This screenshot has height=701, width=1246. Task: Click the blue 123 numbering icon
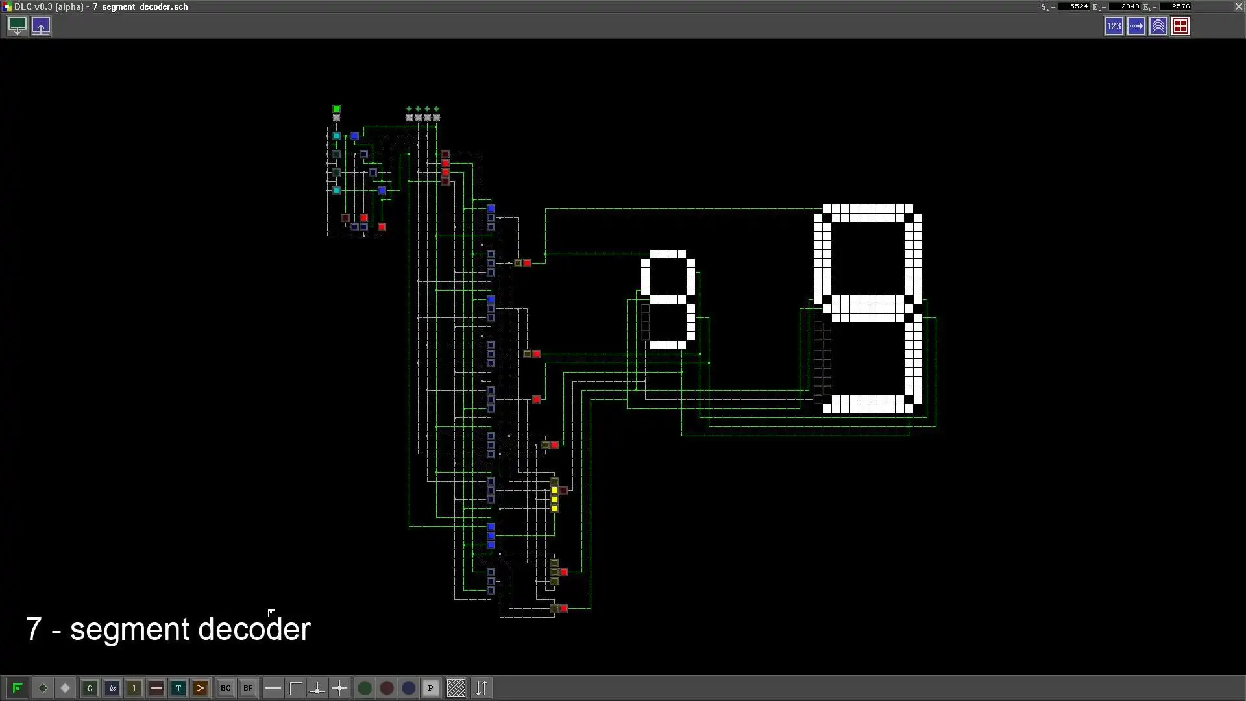click(x=1114, y=27)
